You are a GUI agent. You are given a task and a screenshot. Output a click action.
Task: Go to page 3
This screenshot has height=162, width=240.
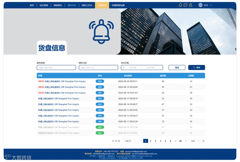155,141
